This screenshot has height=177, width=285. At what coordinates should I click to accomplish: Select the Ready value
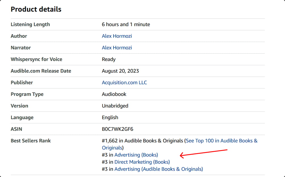[109, 59]
